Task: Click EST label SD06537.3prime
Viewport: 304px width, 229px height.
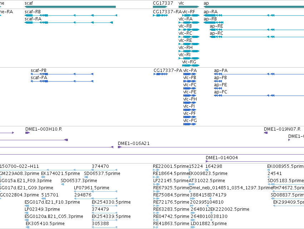Action: [79, 181]
